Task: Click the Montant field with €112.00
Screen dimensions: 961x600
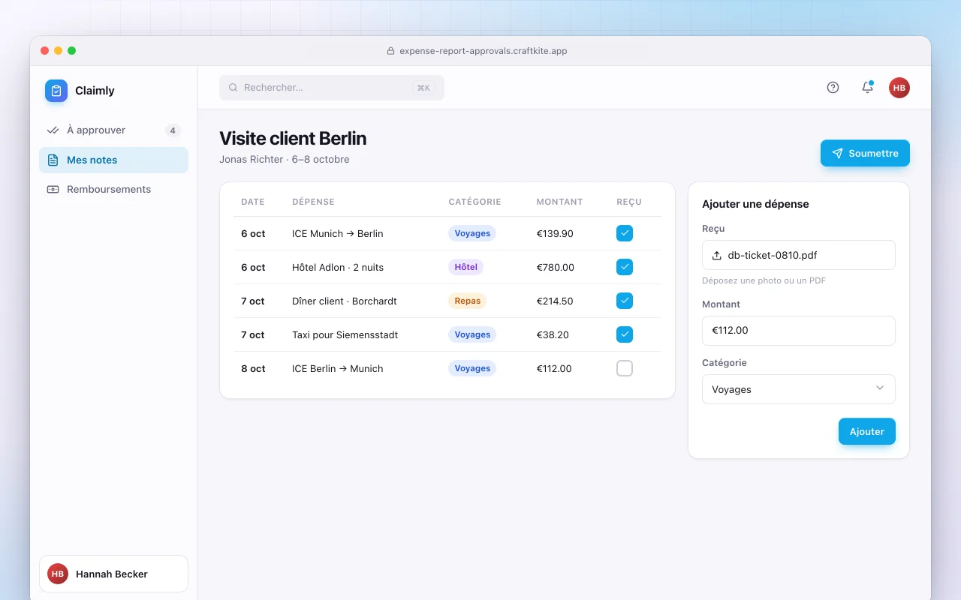Action: click(799, 331)
